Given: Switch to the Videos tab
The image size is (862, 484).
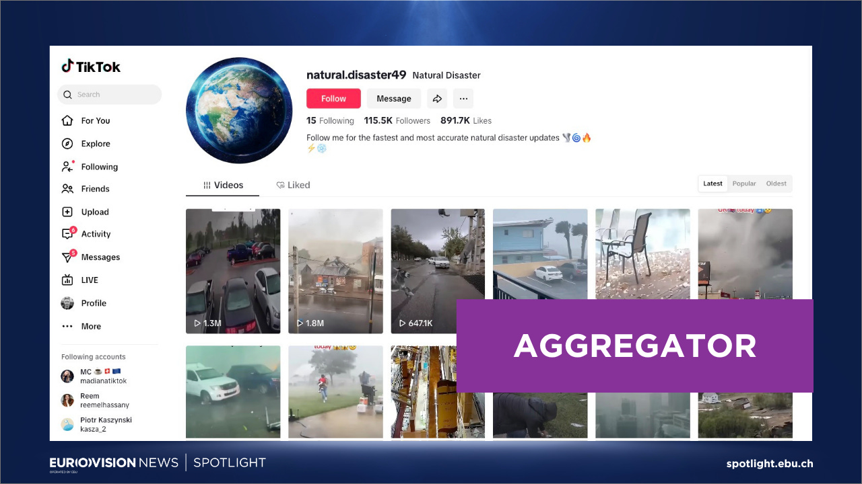Looking at the screenshot, I should 223,185.
